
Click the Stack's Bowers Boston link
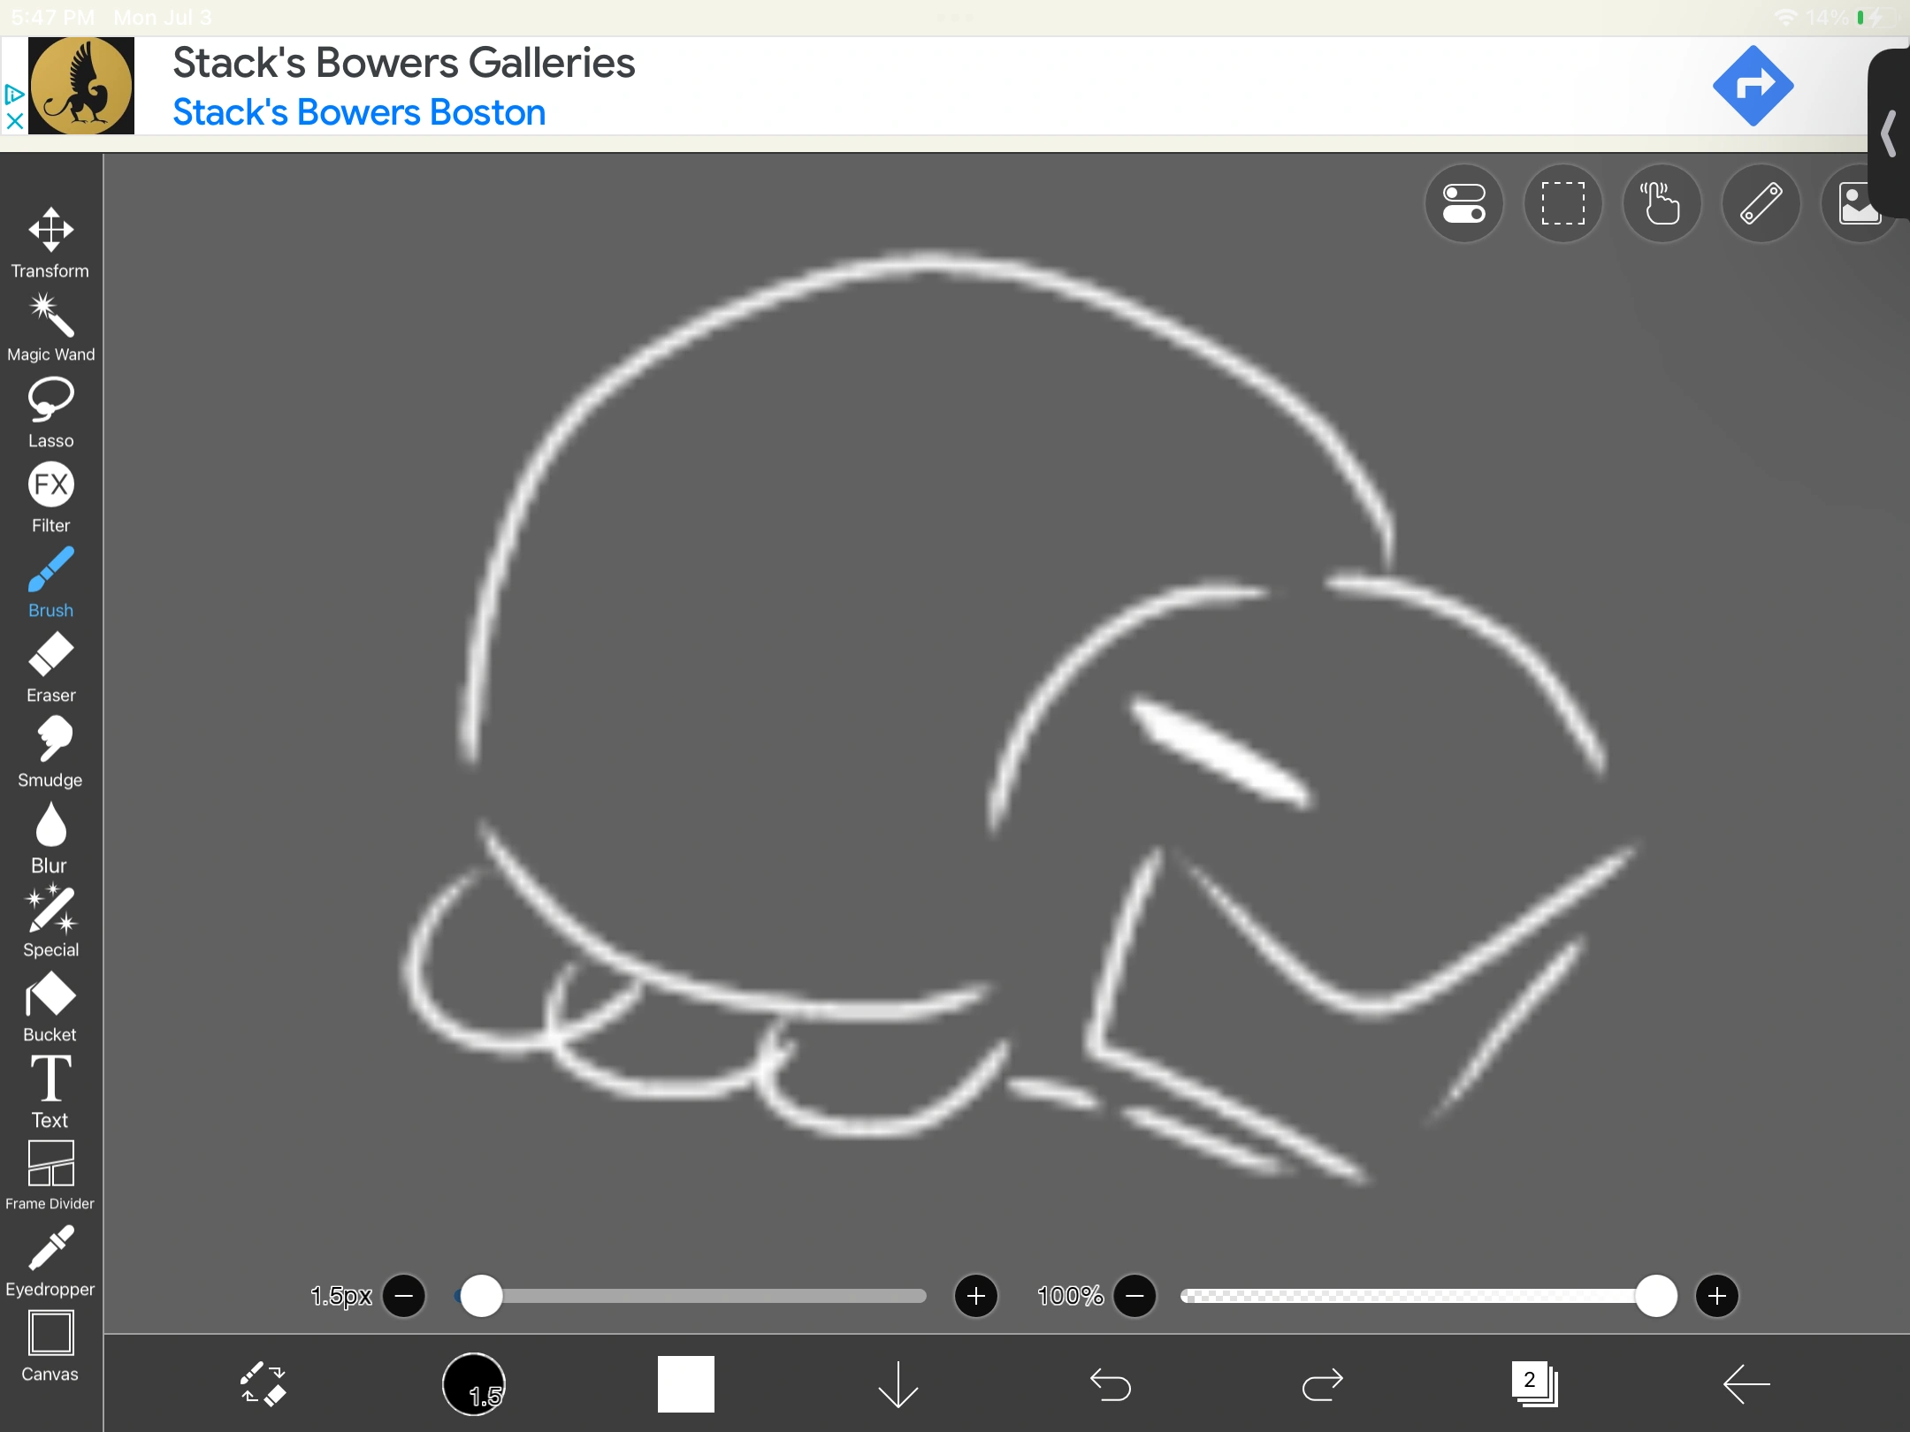point(358,112)
